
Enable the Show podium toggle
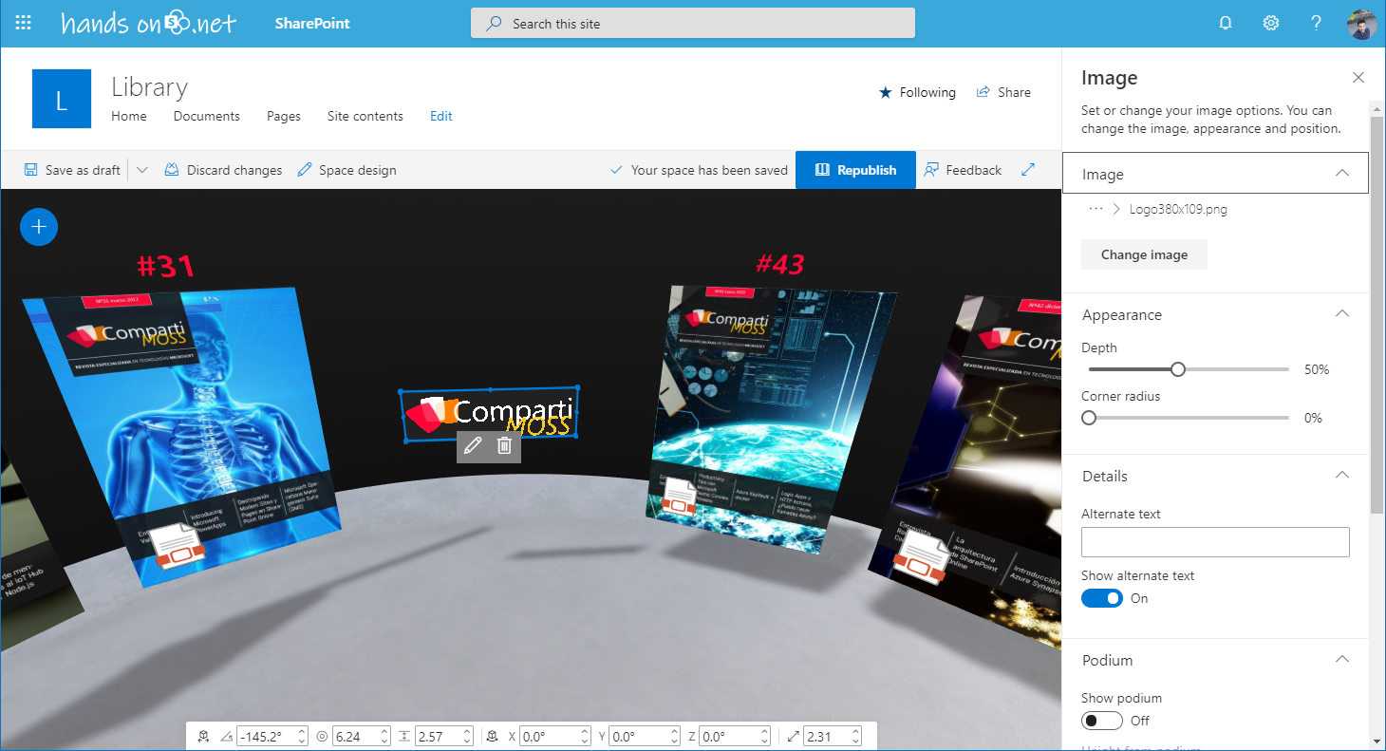click(x=1102, y=721)
